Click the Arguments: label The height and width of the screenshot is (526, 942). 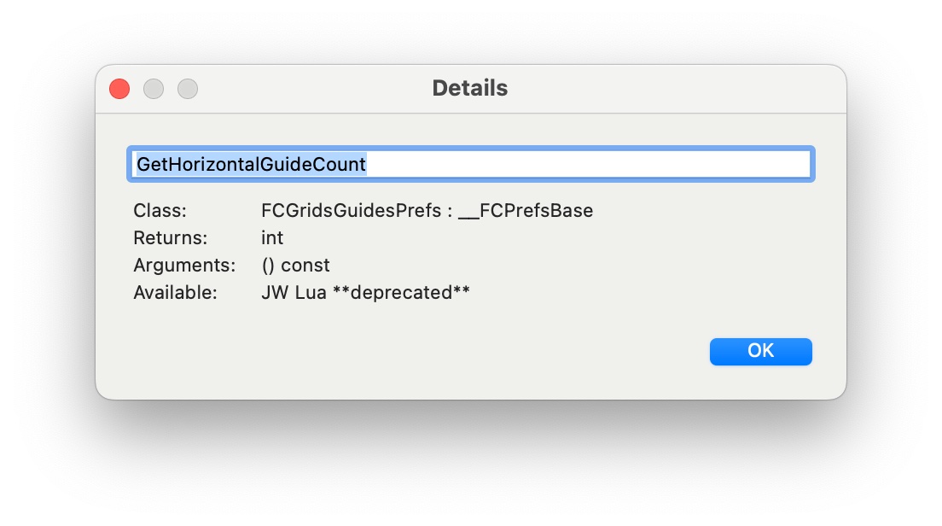pyautogui.click(x=184, y=265)
